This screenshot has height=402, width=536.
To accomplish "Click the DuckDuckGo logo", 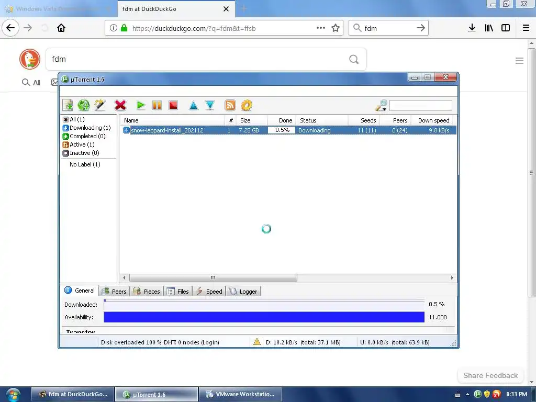I will 30,59.
